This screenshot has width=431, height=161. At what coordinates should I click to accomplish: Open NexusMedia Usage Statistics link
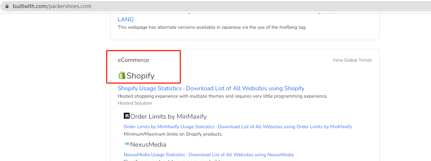tap(154, 155)
